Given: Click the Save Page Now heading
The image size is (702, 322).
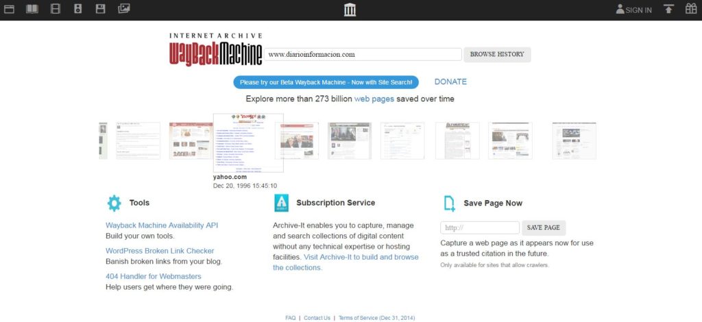Looking at the screenshot, I should coord(493,203).
